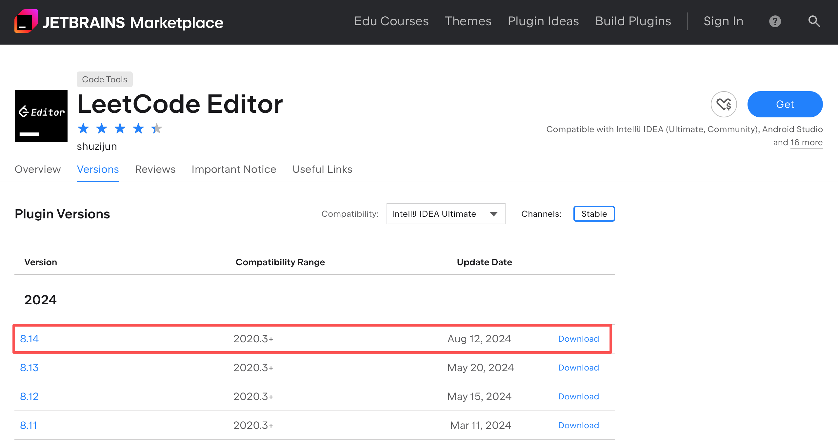This screenshot has height=442, width=838.
Task: Open Edu Courses in navigation
Action: point(391,21)
